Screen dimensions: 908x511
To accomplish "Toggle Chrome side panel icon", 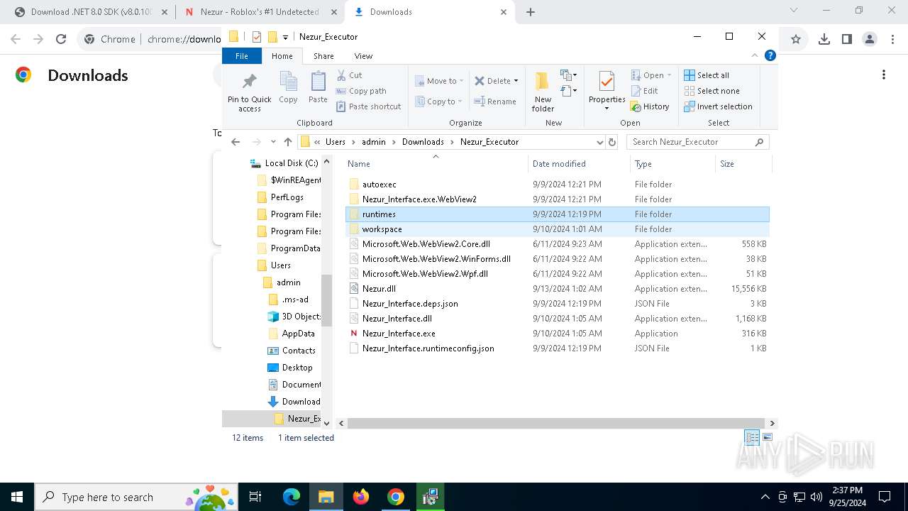I will pos(846,39).
